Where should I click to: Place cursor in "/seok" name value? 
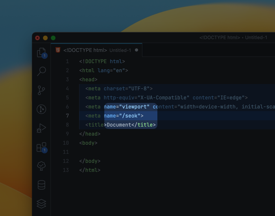131,116
